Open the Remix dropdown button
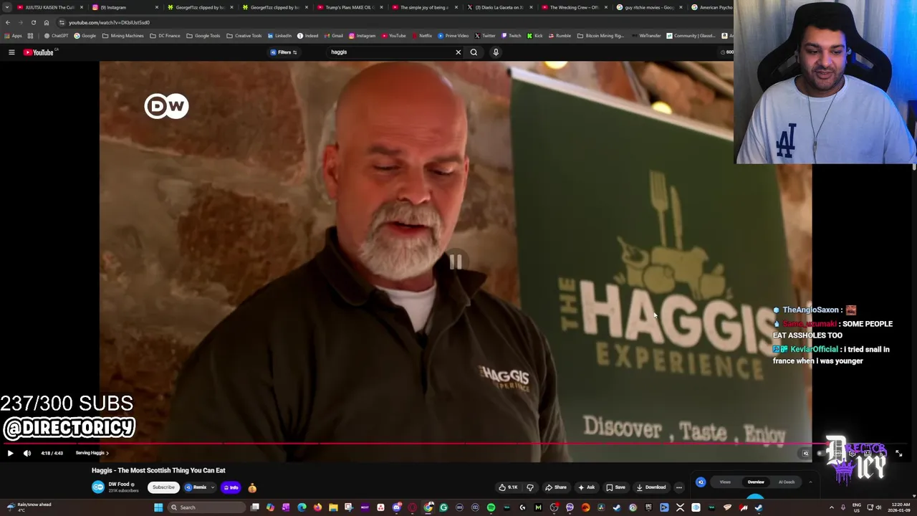The height and width of the screenshot is (516, 917). 199,487
